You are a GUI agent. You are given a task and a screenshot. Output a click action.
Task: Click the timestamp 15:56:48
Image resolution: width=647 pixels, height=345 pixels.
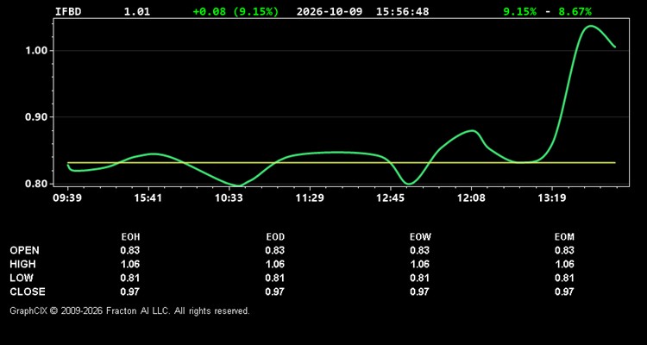click(x=402, y=11)
